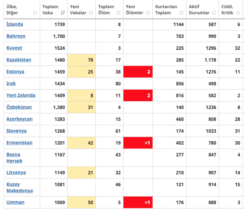
Task: Click sort icon in Toplam Vaka column
Action: [x=63, y=13]
